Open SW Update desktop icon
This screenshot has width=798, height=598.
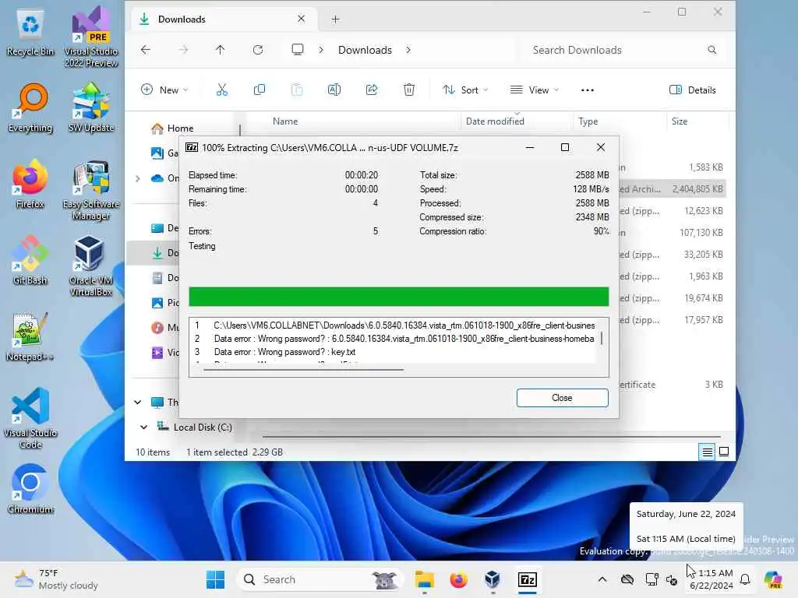point(91,108)
